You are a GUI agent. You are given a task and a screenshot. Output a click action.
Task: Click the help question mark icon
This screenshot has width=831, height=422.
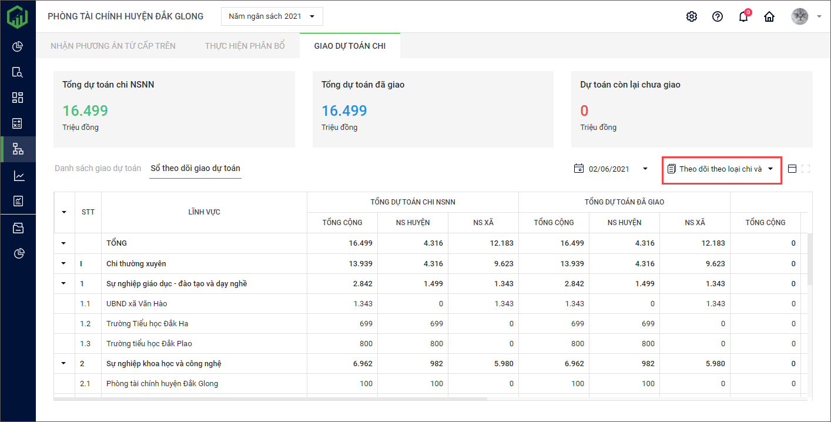[717, 16]
